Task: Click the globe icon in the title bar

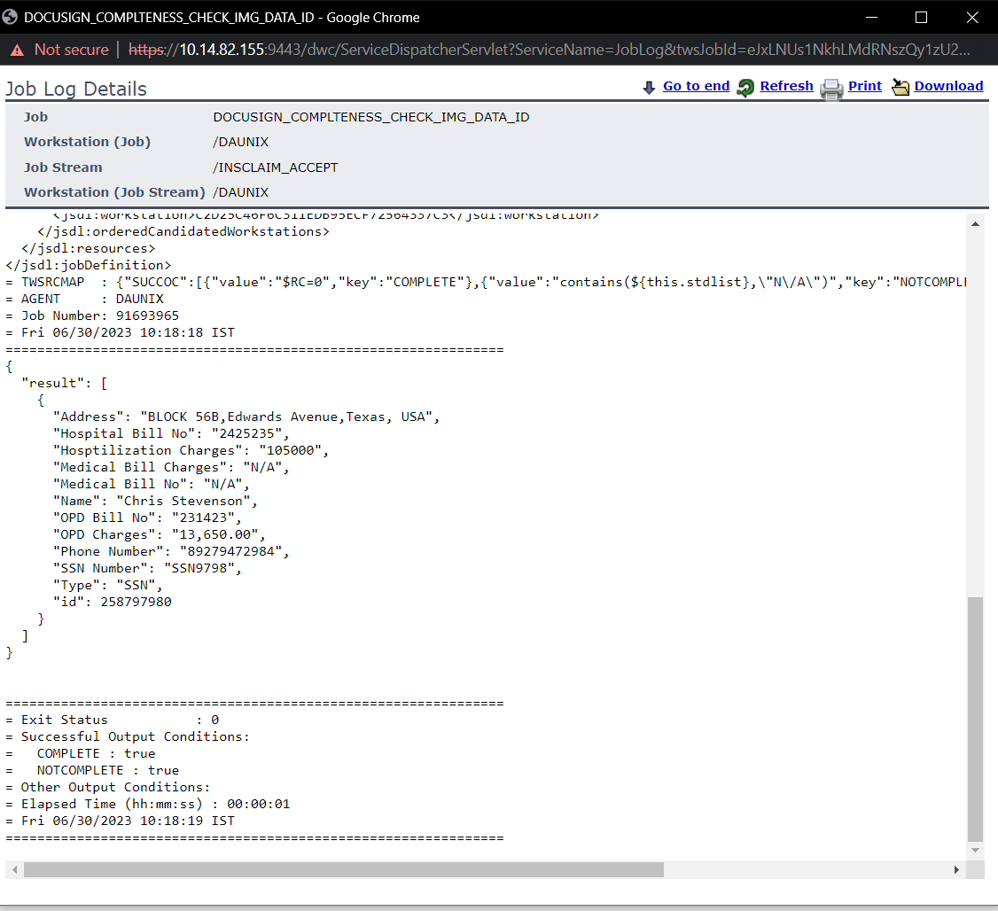Action: pyautogui.click(x=12, y=17)
